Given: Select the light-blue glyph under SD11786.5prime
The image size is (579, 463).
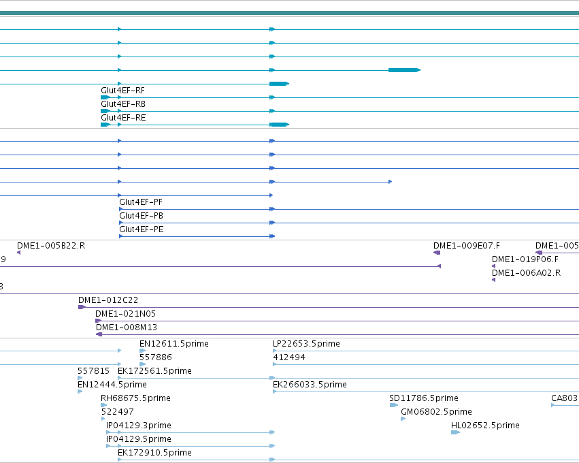Looking at the screenshot, I should pos(394,405).
